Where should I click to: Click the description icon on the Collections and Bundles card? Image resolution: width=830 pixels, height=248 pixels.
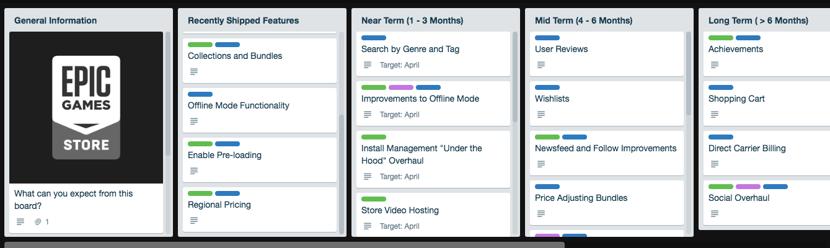(194, 71)
